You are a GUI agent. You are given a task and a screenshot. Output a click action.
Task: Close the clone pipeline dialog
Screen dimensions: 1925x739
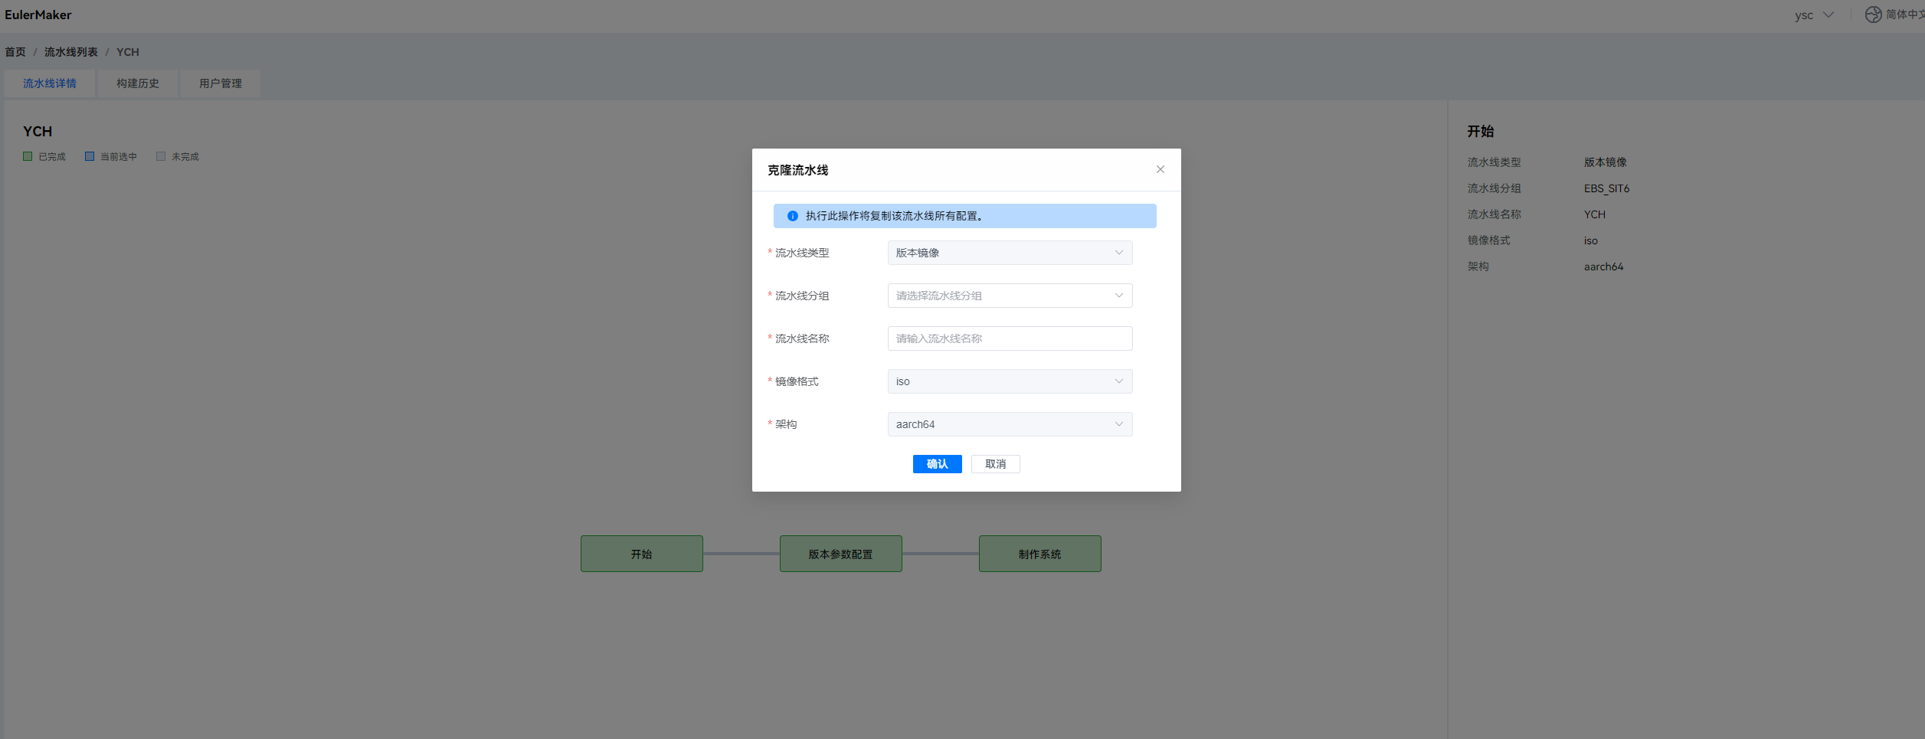click(1160, 169)
